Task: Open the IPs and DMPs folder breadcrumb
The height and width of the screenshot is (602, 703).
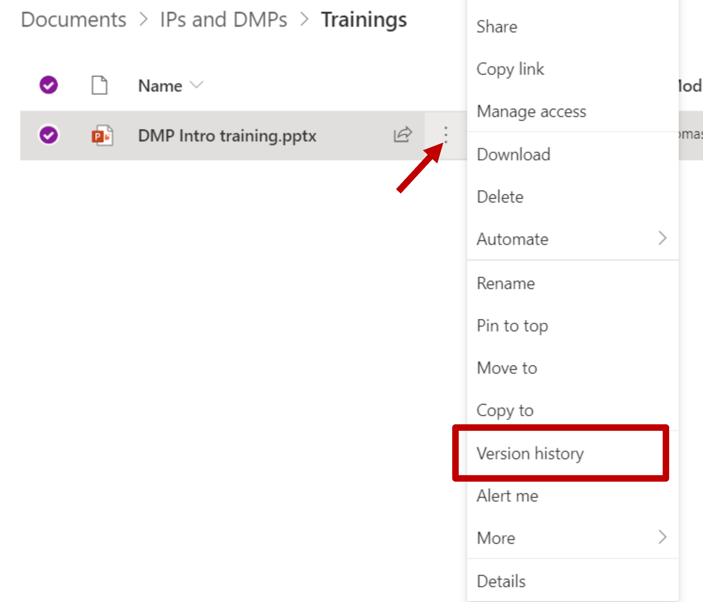Action: pos(223,19)
